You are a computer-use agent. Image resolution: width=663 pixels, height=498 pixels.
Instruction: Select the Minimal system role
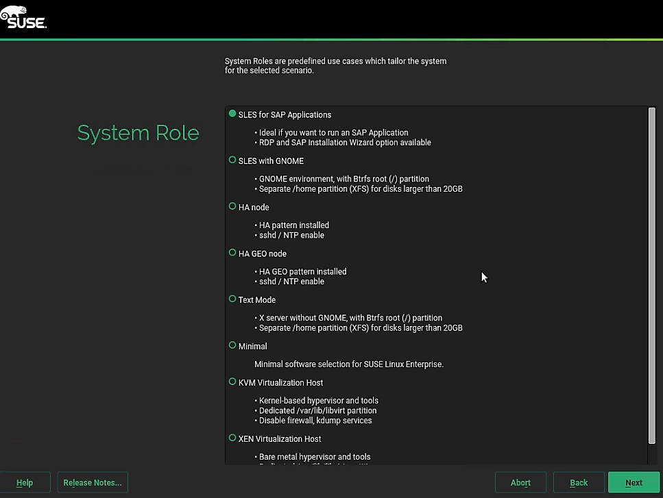[x=232, y=345]
